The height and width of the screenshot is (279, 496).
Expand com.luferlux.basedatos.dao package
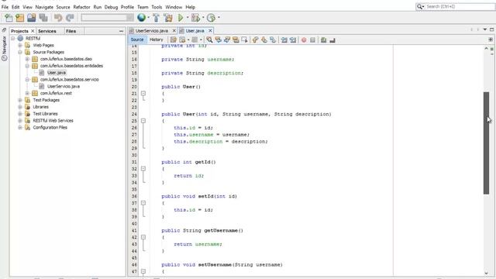pos(27,59)
